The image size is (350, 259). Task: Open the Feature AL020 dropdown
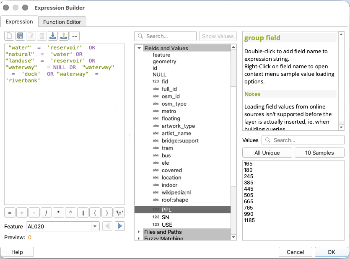(95, 226)
